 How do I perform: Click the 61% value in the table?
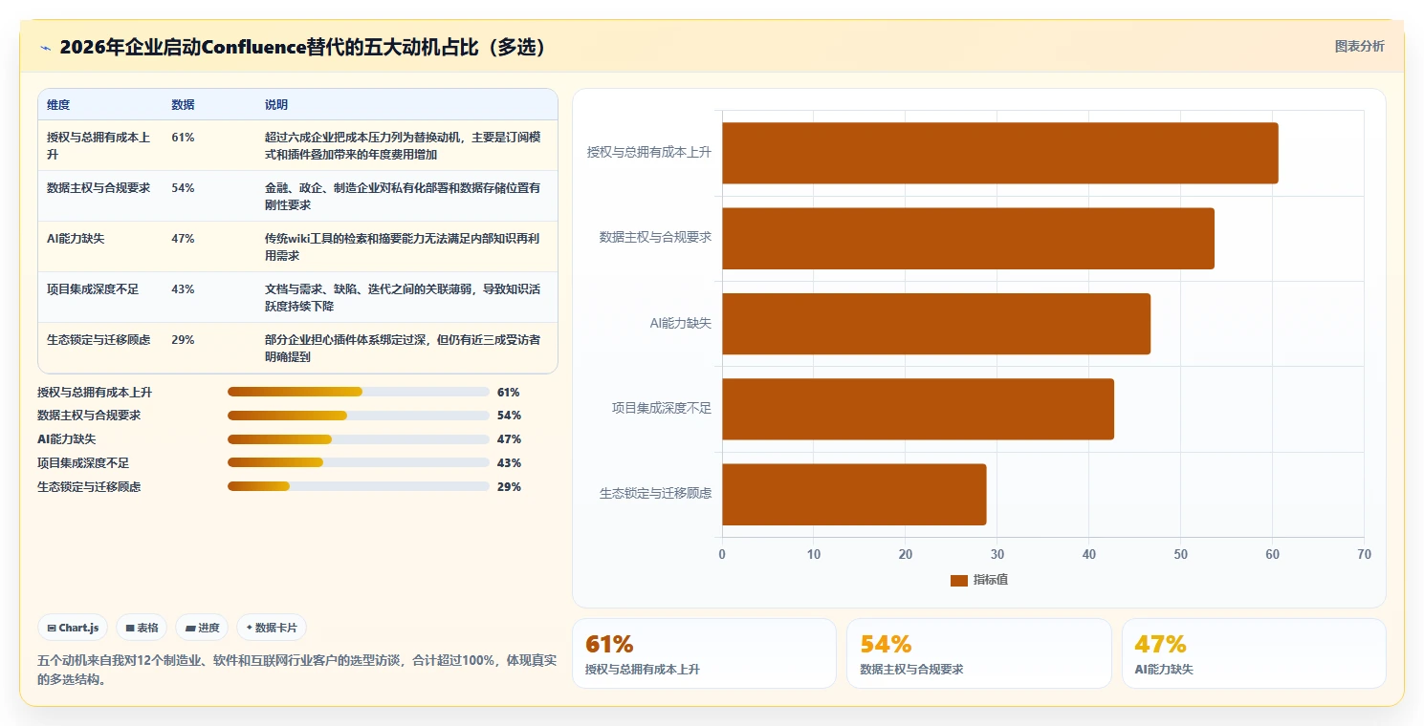pos(183,137)
